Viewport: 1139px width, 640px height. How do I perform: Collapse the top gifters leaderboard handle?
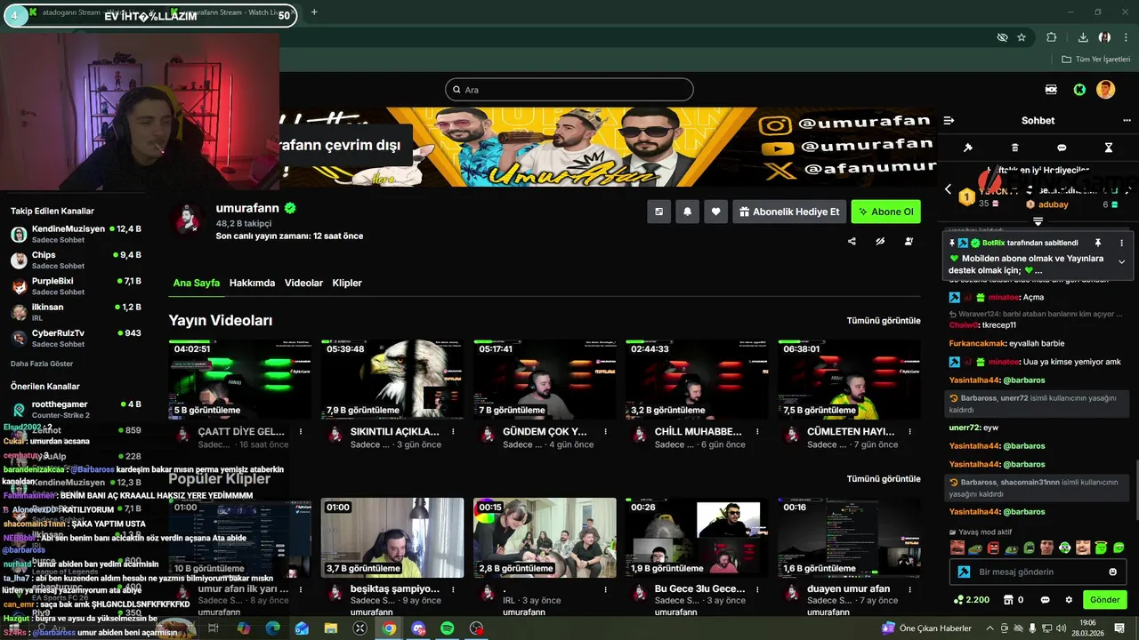coord(1038,221)
